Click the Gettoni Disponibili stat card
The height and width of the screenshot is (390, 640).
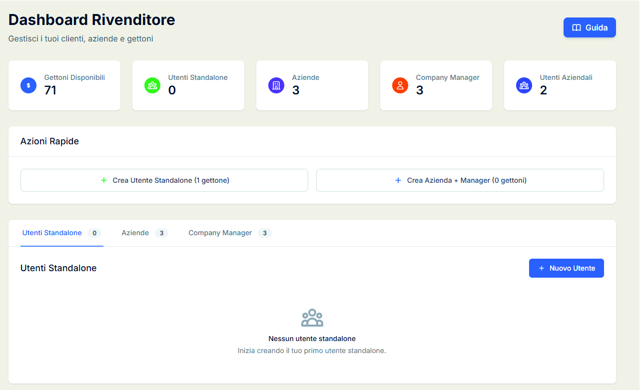(x=64, y=85)
